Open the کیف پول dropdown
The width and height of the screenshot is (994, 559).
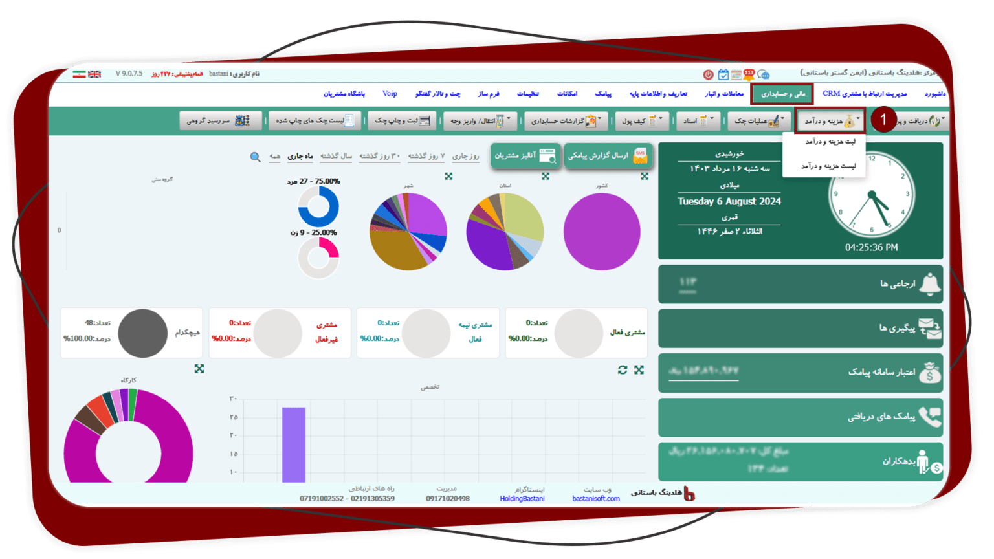(x=643, y=121)
